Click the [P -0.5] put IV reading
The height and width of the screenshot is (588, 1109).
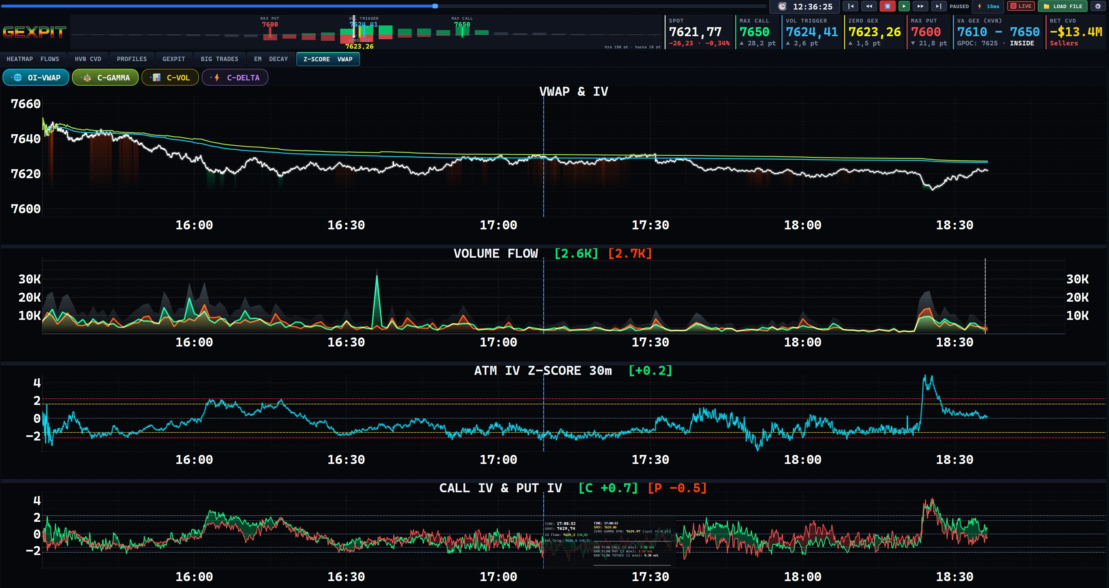click(x=677, y=488)
